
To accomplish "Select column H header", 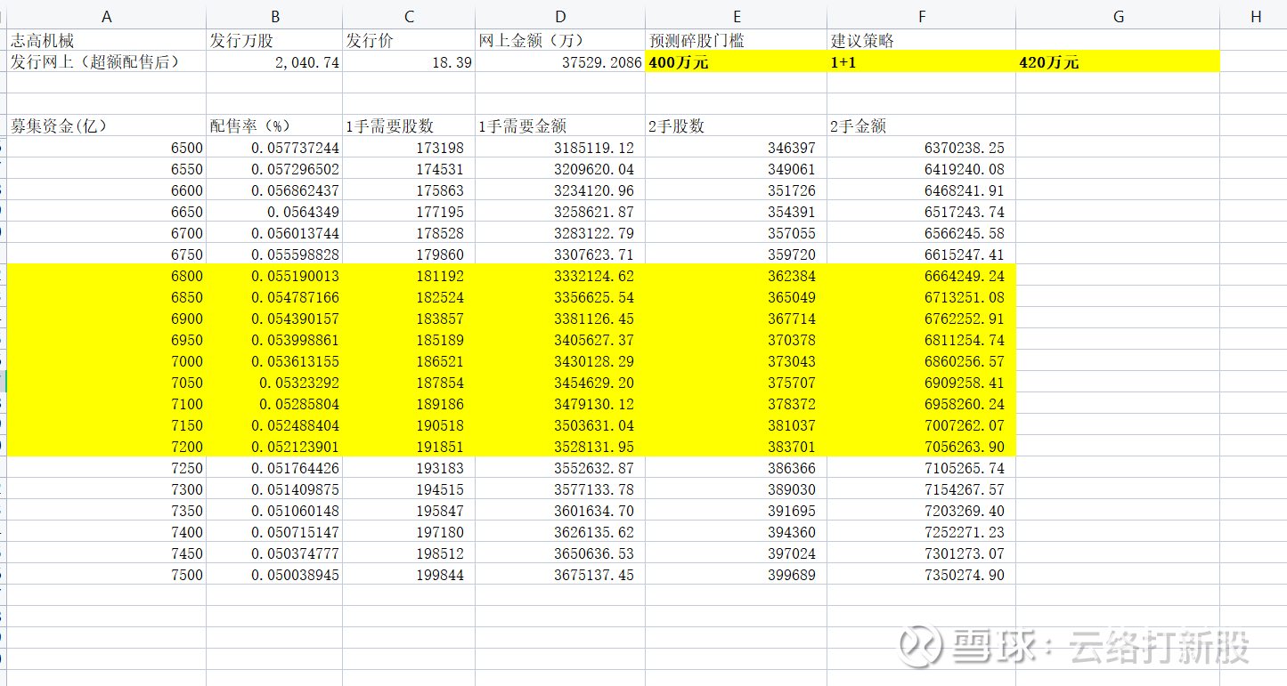I will [x=1254, y=17].
